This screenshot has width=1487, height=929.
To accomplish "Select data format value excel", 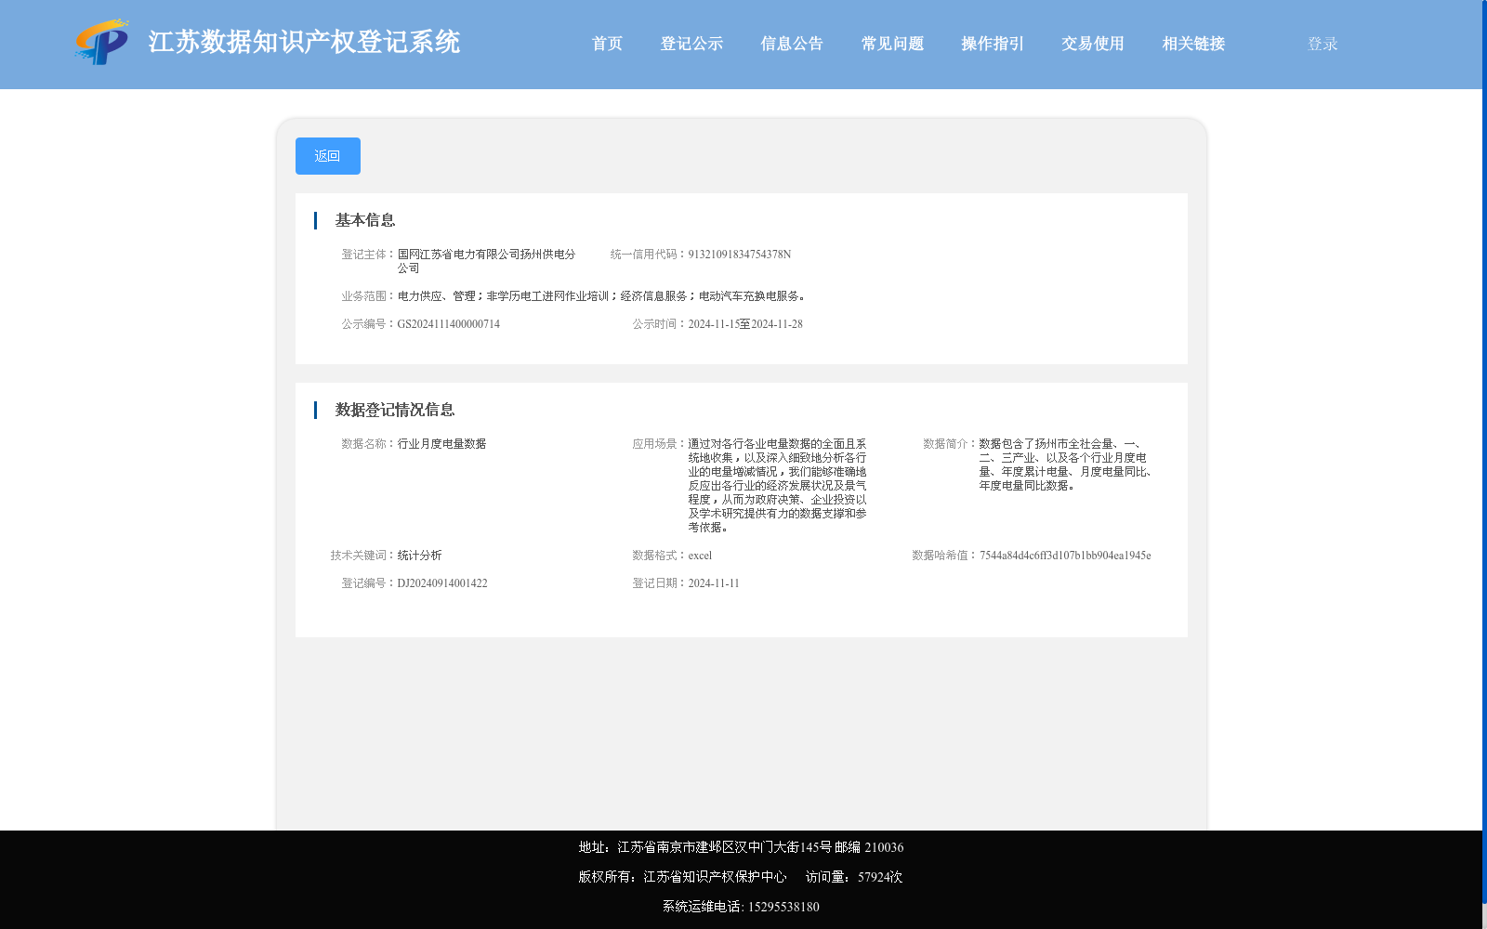I will tap(700, 556).
